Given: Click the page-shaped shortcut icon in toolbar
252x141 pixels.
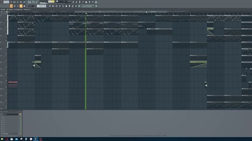Looking at the screenshot, I should [66, 6].
